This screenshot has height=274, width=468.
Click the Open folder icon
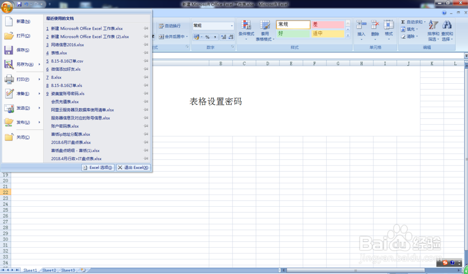(x=9, y=36)
